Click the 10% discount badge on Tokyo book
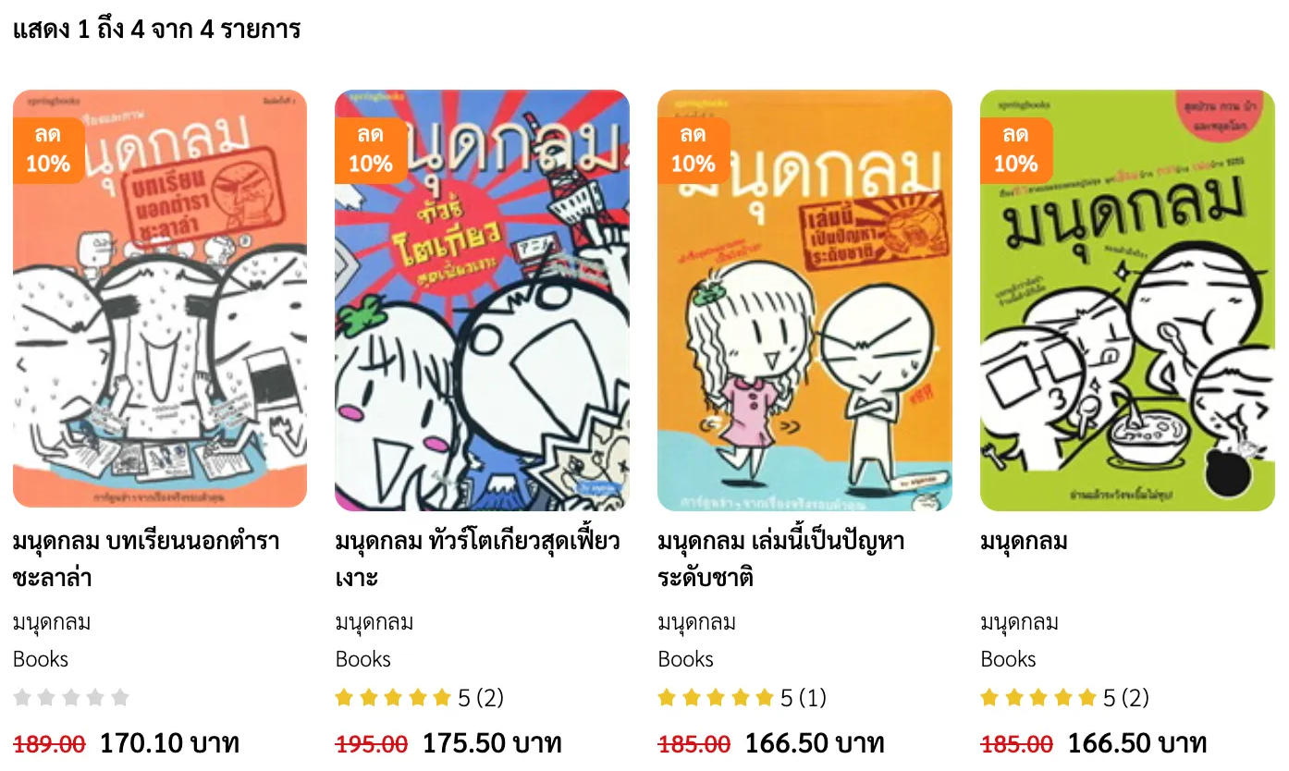This screenshot has height=771, width=1289. point(371,151)
